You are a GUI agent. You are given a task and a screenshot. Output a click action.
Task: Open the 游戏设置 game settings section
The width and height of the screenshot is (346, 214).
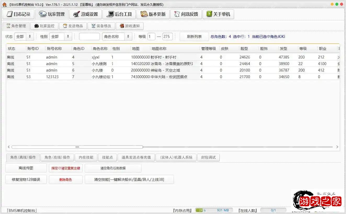(86, 14)
